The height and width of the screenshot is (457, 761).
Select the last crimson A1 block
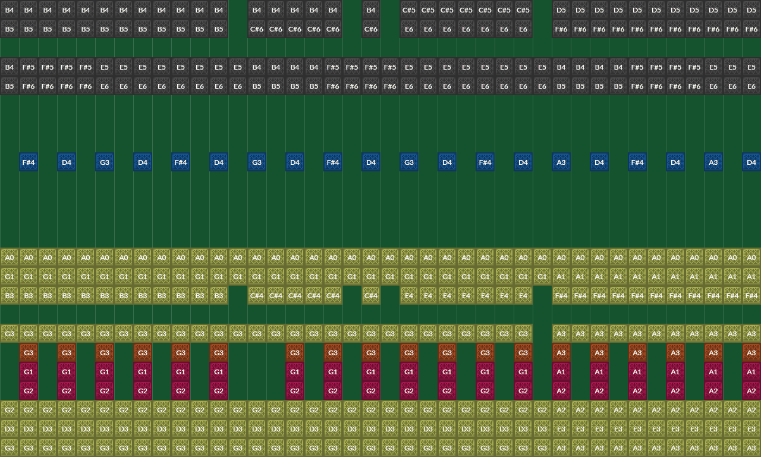[x=751, y=372]
